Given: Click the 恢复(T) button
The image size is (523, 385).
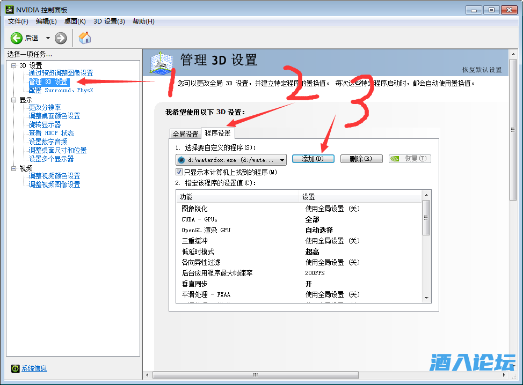Looking at the screenshot, I should pos(410,159).
